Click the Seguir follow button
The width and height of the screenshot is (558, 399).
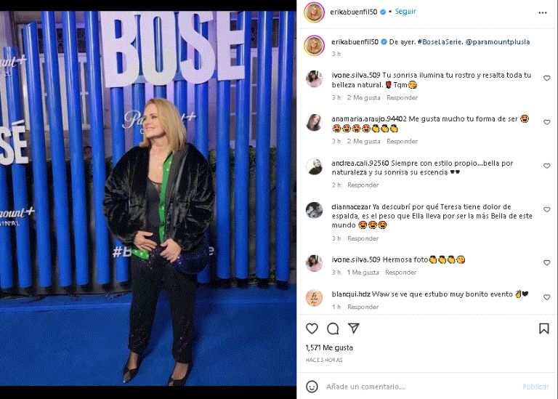coord(405,12)
